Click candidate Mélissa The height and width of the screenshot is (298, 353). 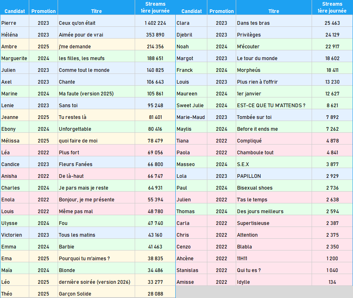click(x=15, y=138)
